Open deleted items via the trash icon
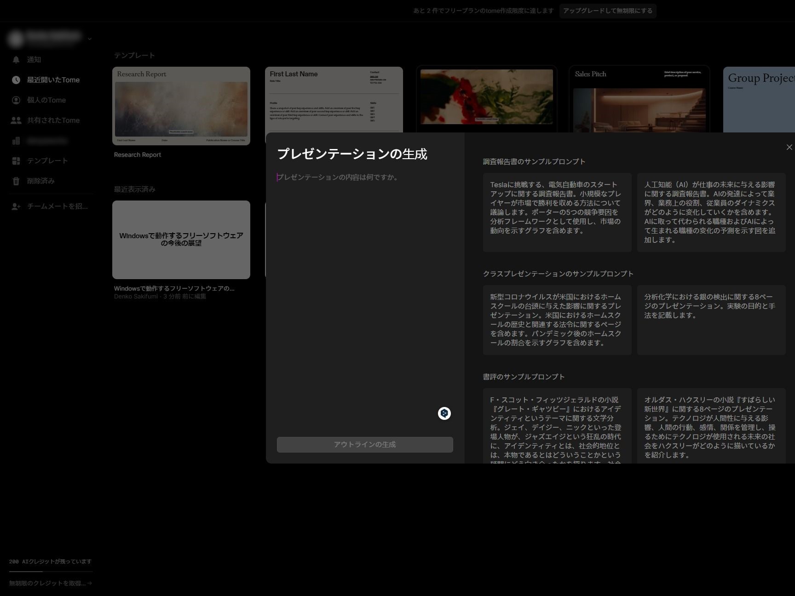 pos(16,181)
